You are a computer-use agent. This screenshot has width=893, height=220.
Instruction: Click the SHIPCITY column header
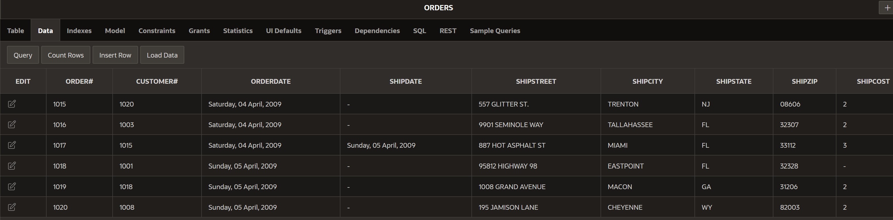click(647, 81)
